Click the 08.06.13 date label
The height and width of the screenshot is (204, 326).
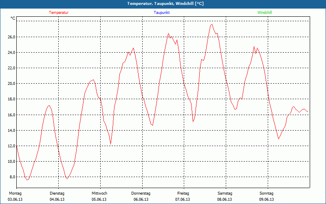(225, 200)
